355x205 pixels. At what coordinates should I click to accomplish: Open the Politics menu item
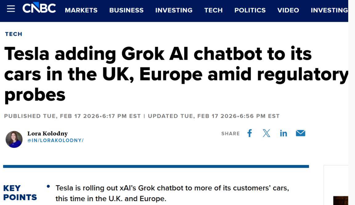pos(250,10)
